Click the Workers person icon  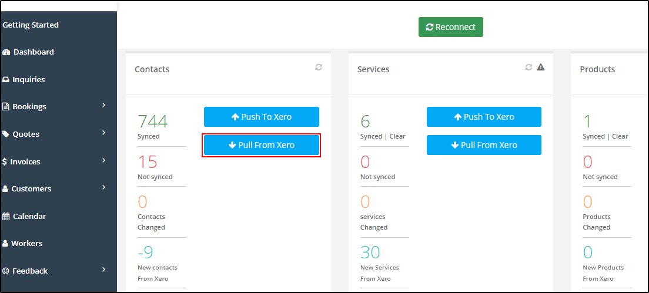(5, 244)
